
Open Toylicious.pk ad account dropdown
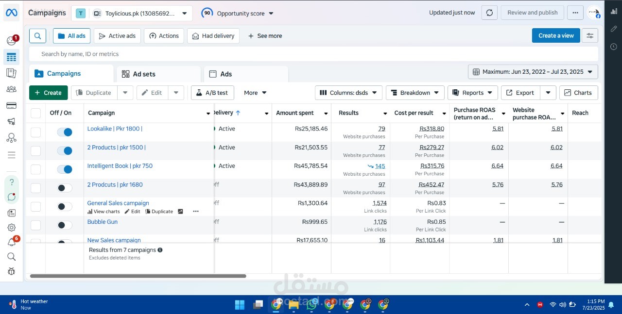click(x=132, y=14)
